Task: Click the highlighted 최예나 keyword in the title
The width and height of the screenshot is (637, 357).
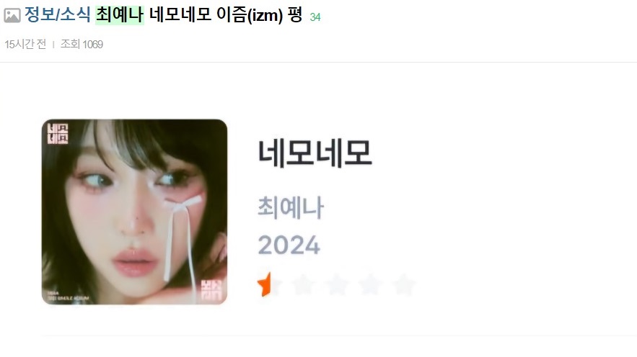Action: (120, 14)
